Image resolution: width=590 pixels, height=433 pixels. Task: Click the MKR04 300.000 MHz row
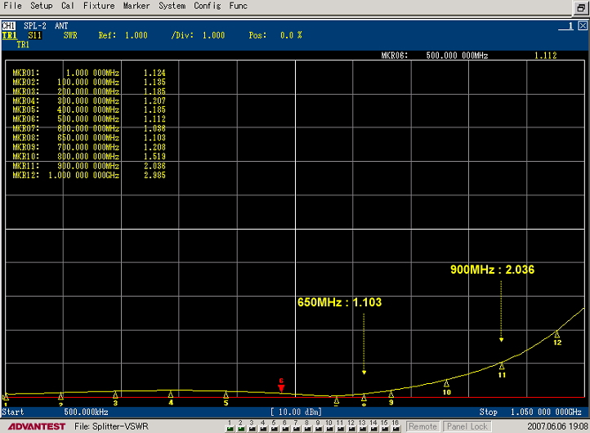pyautogui.click(x=89, y=100)
